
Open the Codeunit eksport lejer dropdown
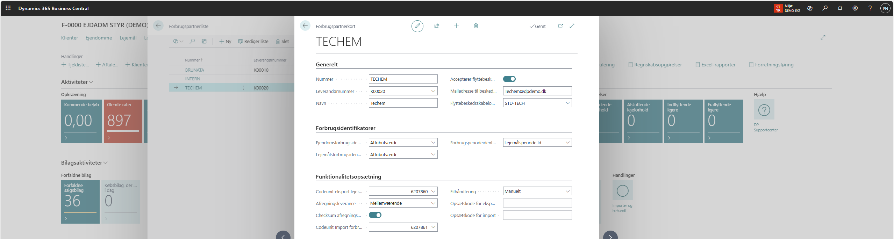point(433,191)
